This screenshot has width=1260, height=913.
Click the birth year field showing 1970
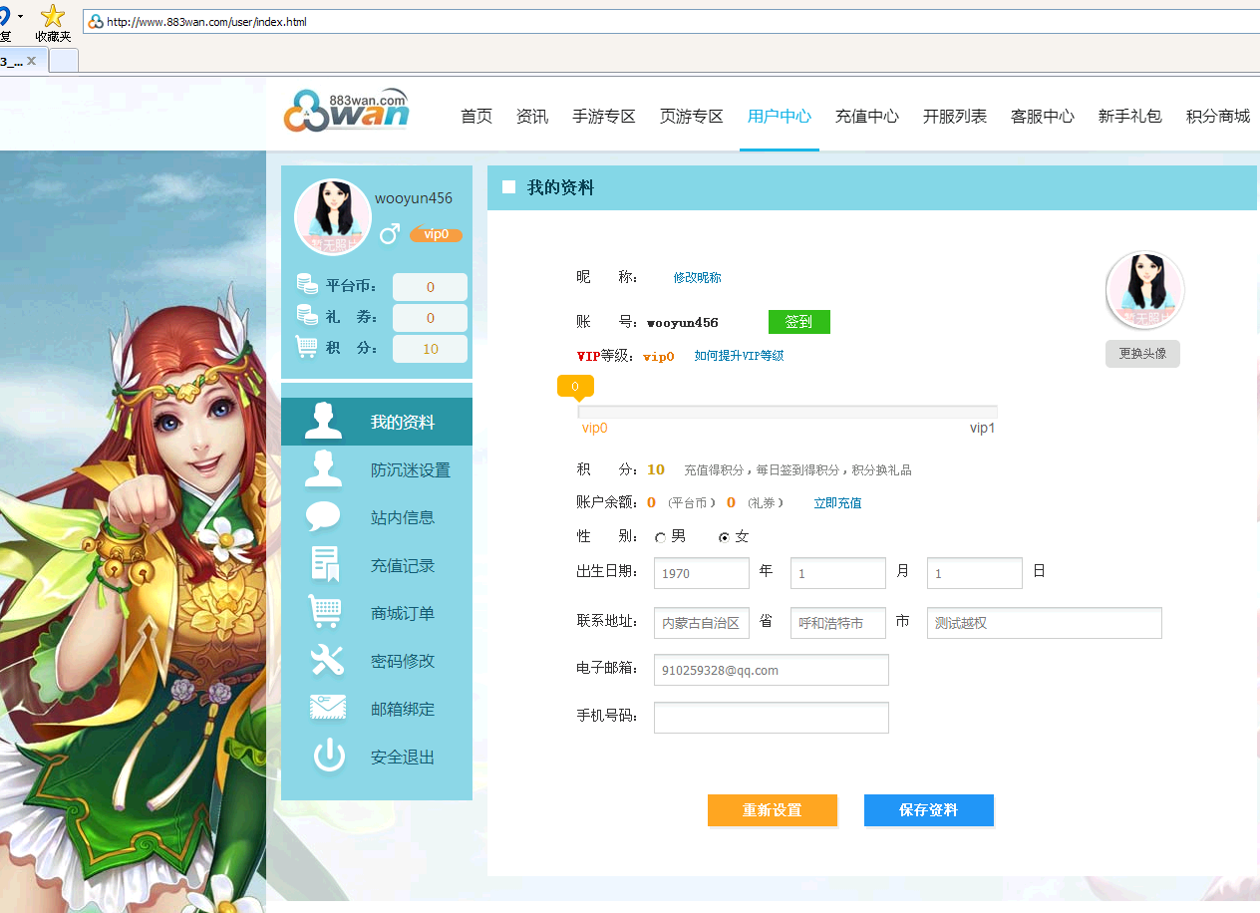[702, 573]
